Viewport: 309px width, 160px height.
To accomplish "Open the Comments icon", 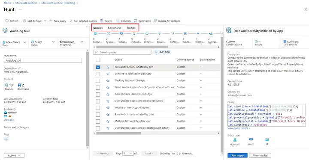I will pos(135,21).
